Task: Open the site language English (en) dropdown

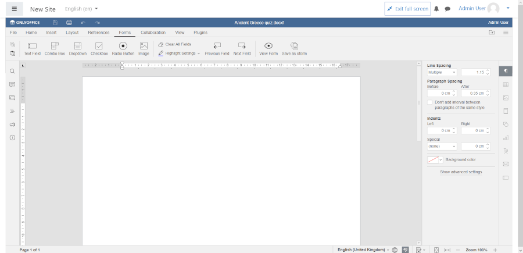Action: [x=81, y=9]
